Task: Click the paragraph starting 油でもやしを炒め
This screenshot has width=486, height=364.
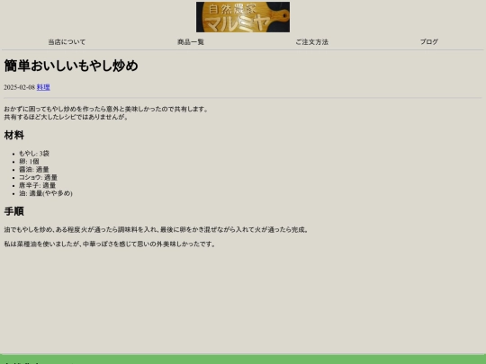Action: pos(157,230)
